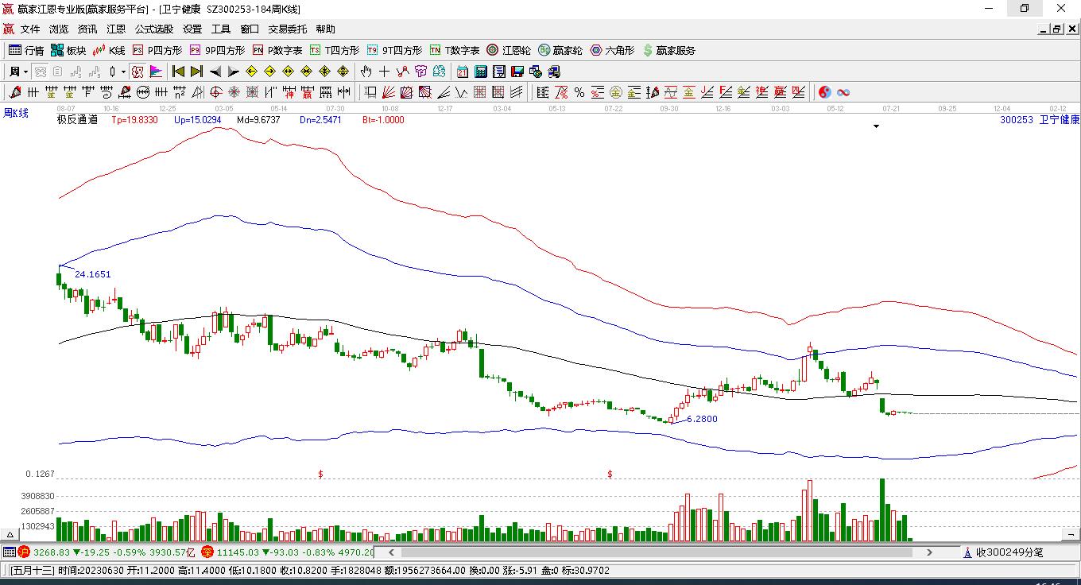Viewport: 1081px width, 585px height.
Task: Click the circled 金 golden ratio icon
Action: (616, 92)
